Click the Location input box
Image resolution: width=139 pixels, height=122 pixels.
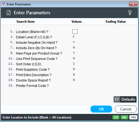pos(75,32)
